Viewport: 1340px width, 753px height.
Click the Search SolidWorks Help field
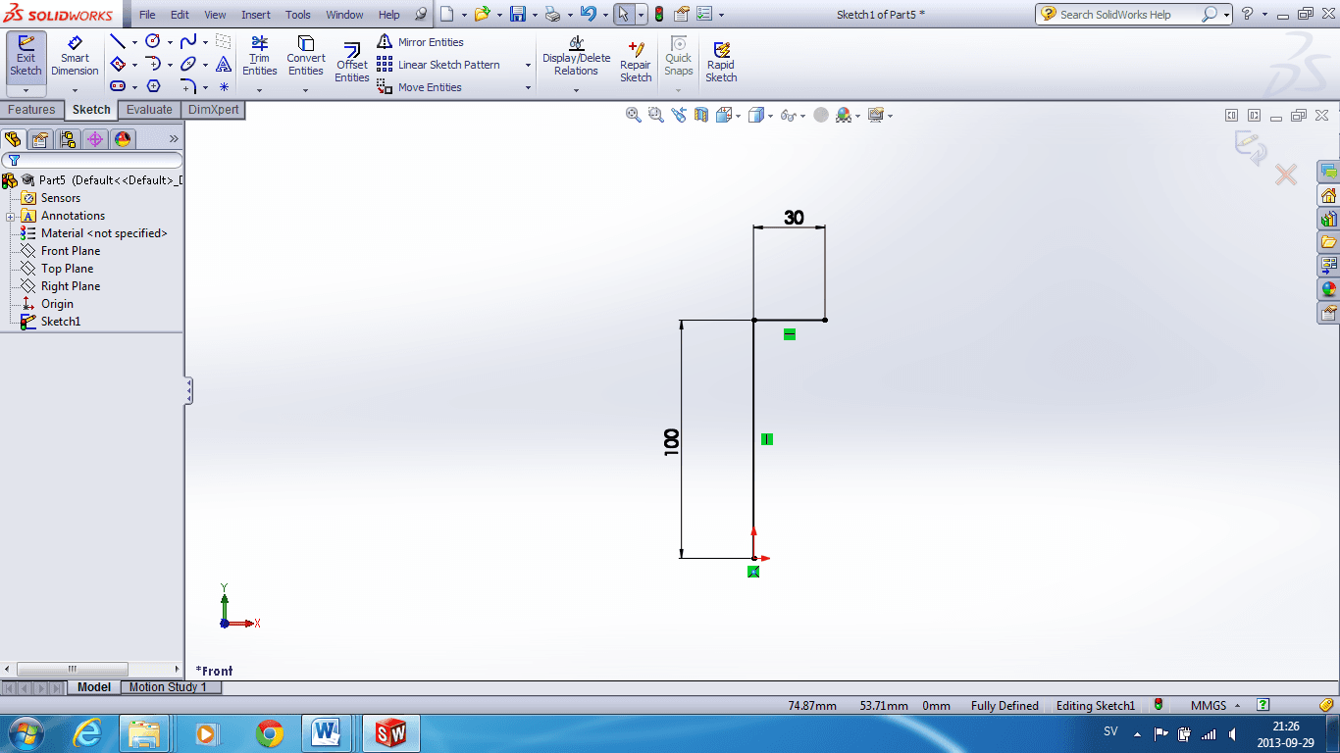pos(1129,15)
